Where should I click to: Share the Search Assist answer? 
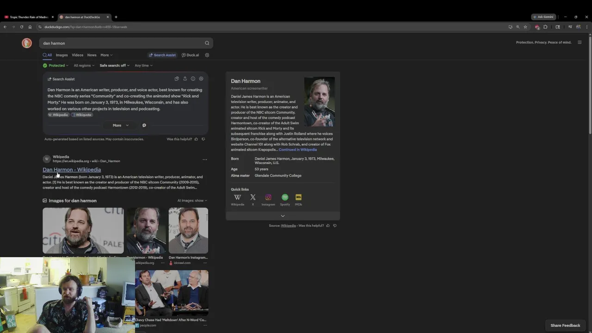pyautogui.click(x=185, y=79)
